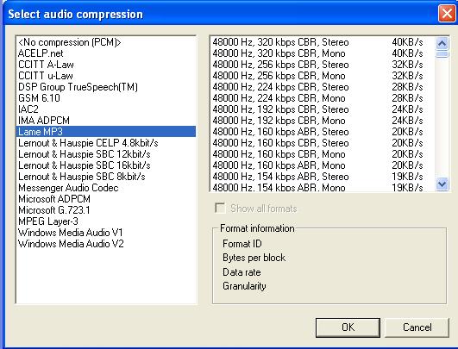This screenshot has width=458, height=349.
Task: Click the scrollbar up arrow in format list
Action: tap(442, 43)
